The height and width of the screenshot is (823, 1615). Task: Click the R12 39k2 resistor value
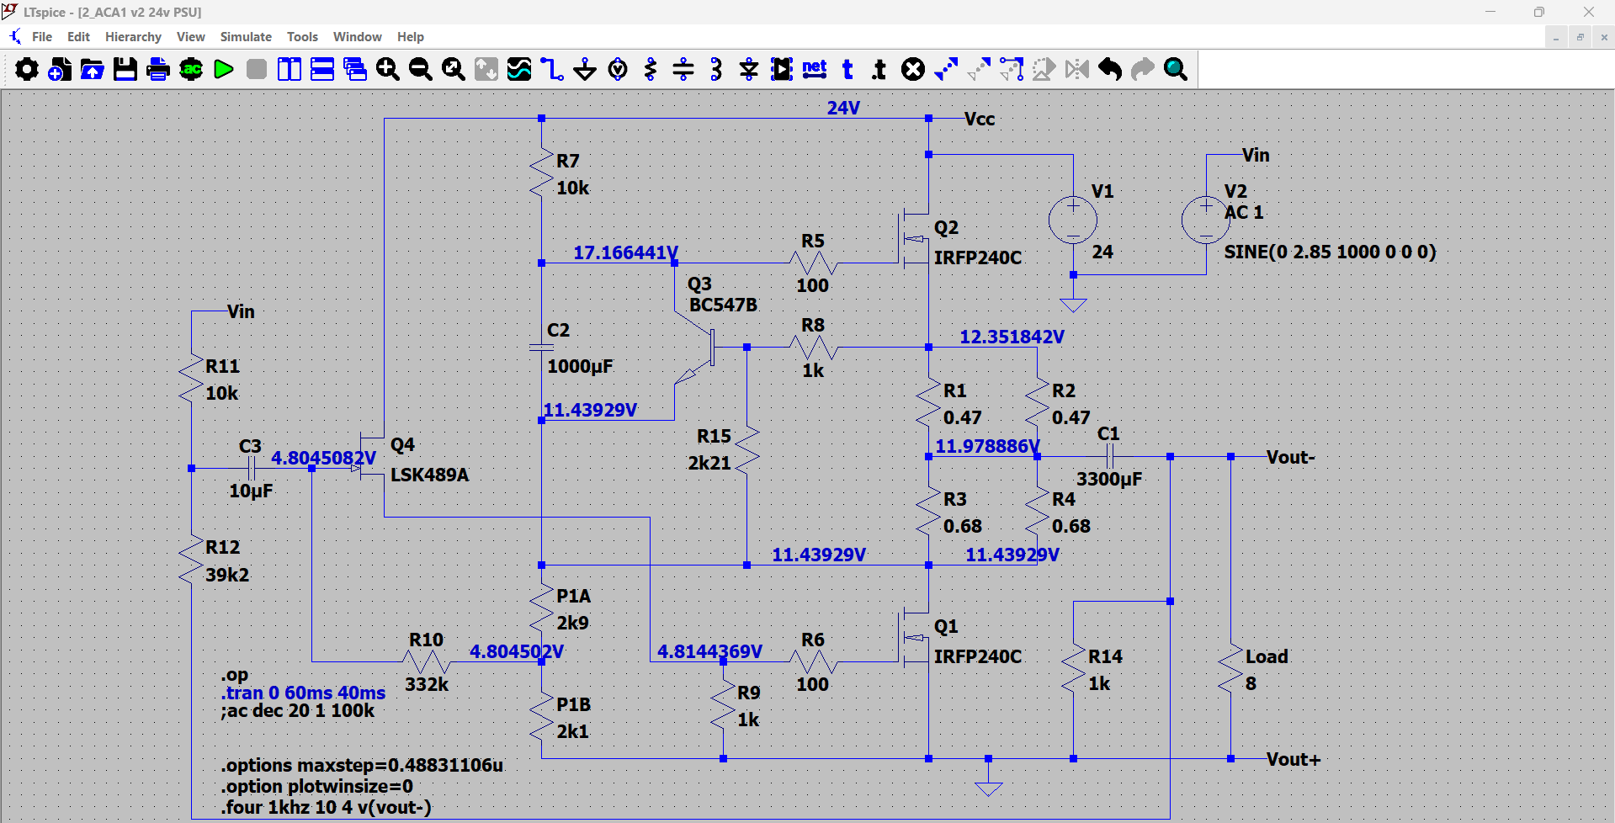(227, 575)
